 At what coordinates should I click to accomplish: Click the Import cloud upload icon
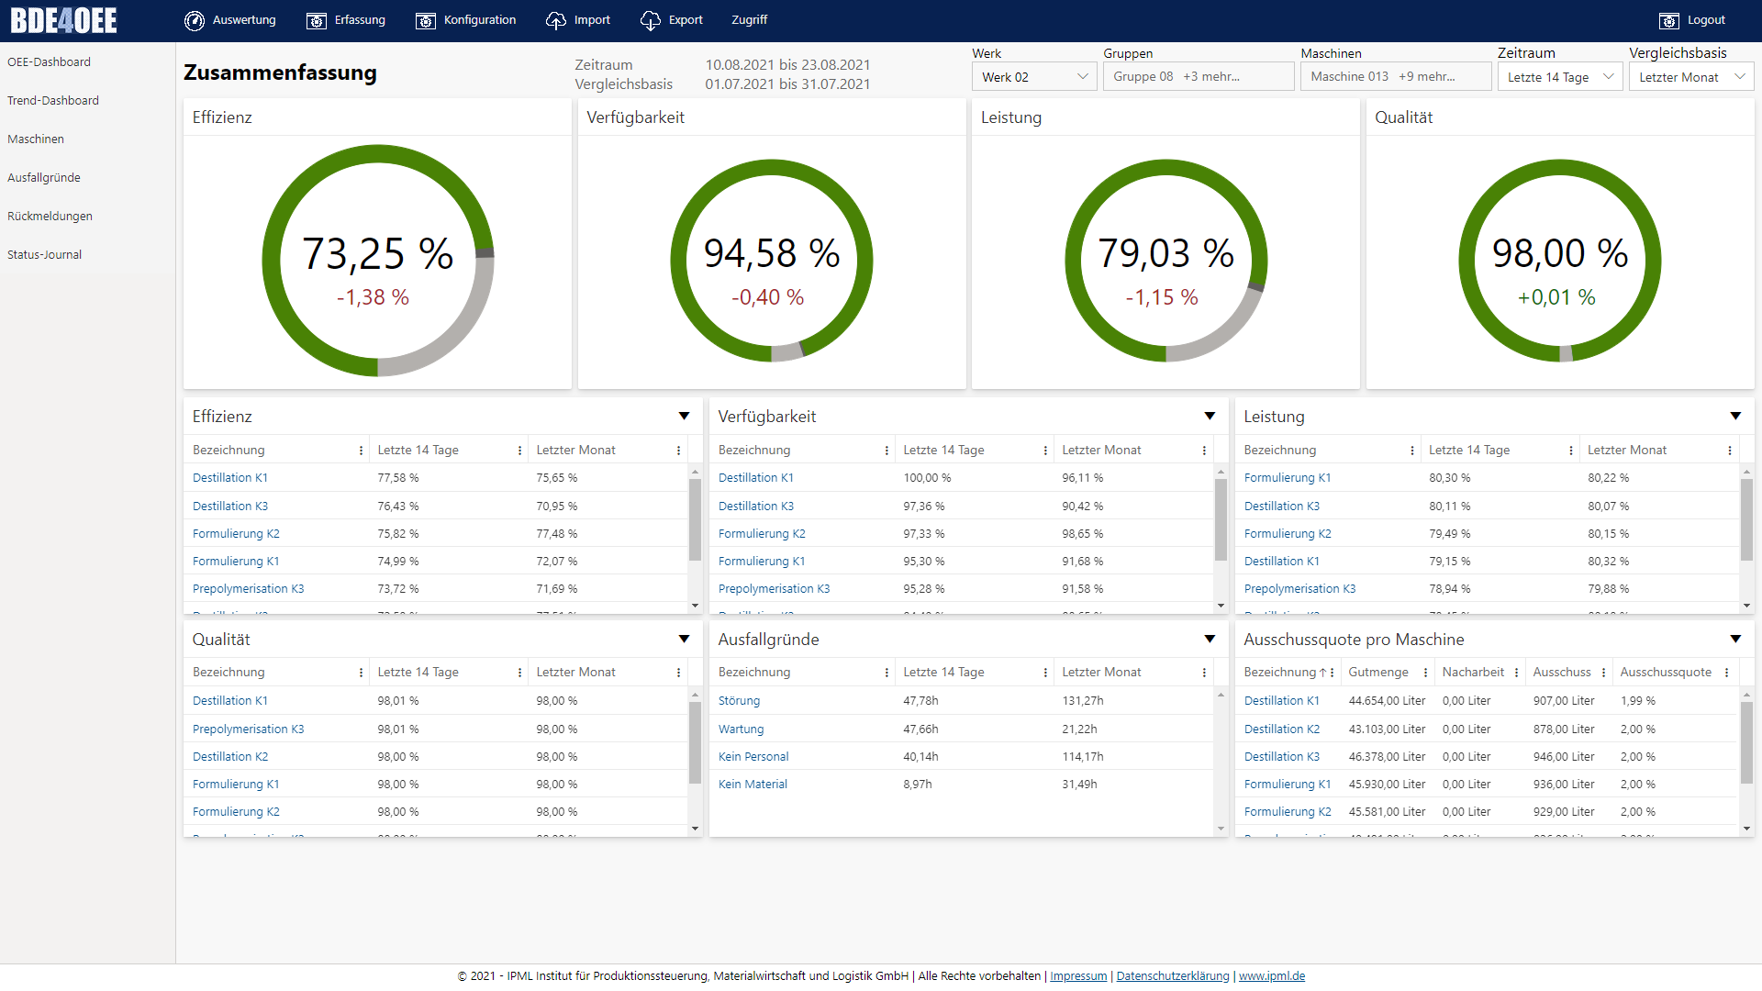(556, 20)
